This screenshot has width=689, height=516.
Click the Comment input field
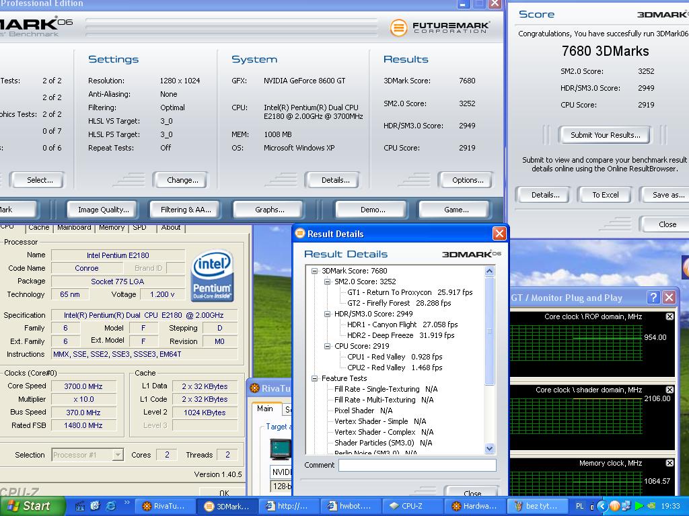pyautogui.click(x=417, y=465)
